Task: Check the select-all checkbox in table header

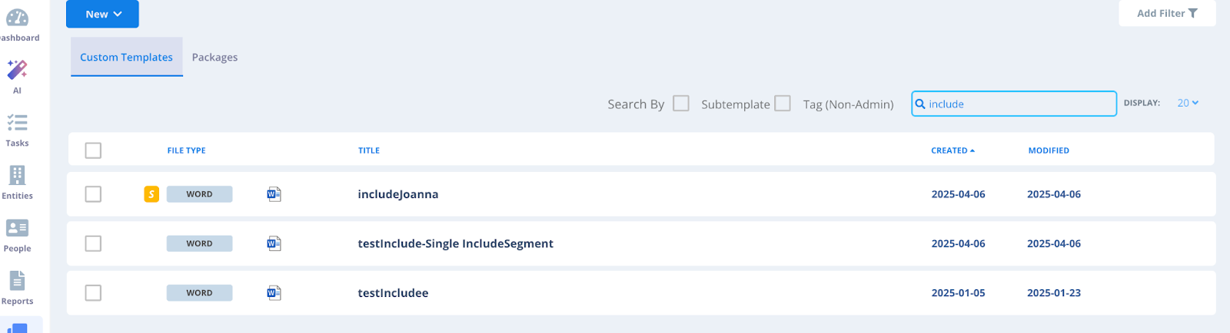Action: tap(93, 150)
